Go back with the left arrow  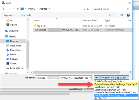4,9
